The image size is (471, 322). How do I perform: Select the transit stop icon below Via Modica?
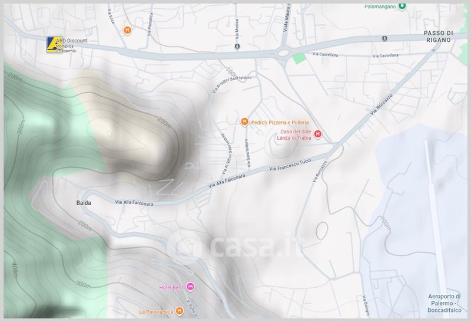(237, 46)
